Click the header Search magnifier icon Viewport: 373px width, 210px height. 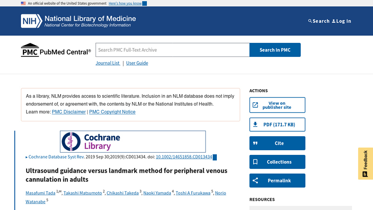(310, 21)
